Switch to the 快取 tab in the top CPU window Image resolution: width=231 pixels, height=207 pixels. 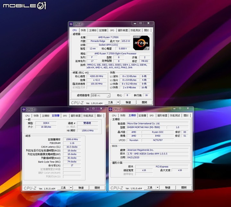pos(83,30)
